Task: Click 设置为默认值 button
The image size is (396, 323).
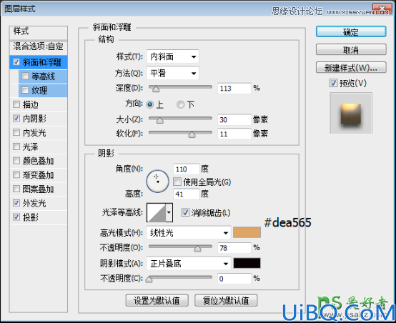Action: tap(157, 301)
